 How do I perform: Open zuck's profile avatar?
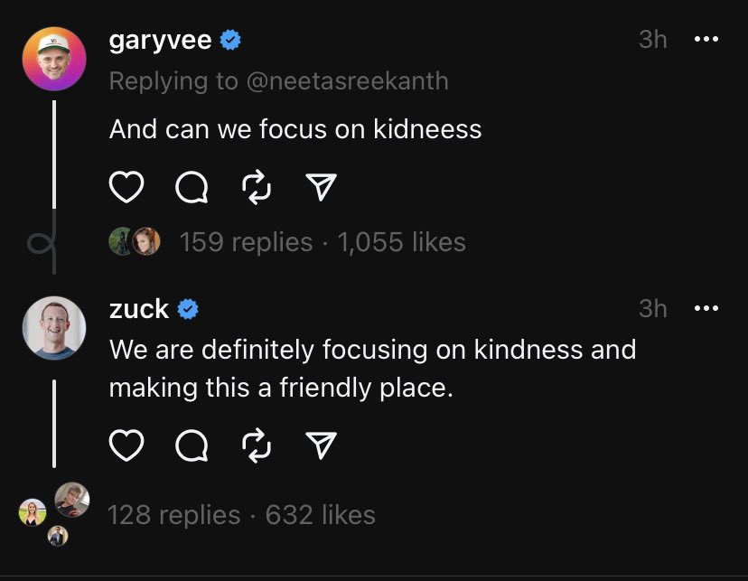click(54, 328)
